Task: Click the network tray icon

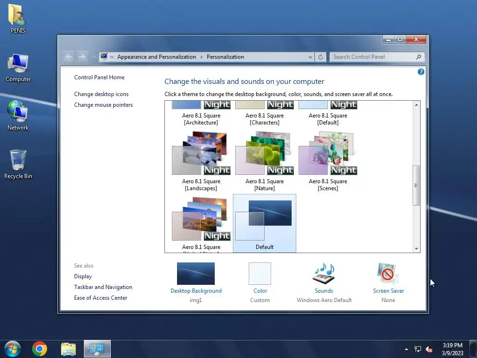Action: click(x=418, y=349)
